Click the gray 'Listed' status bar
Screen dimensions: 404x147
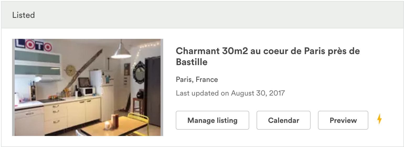(202, 15)
